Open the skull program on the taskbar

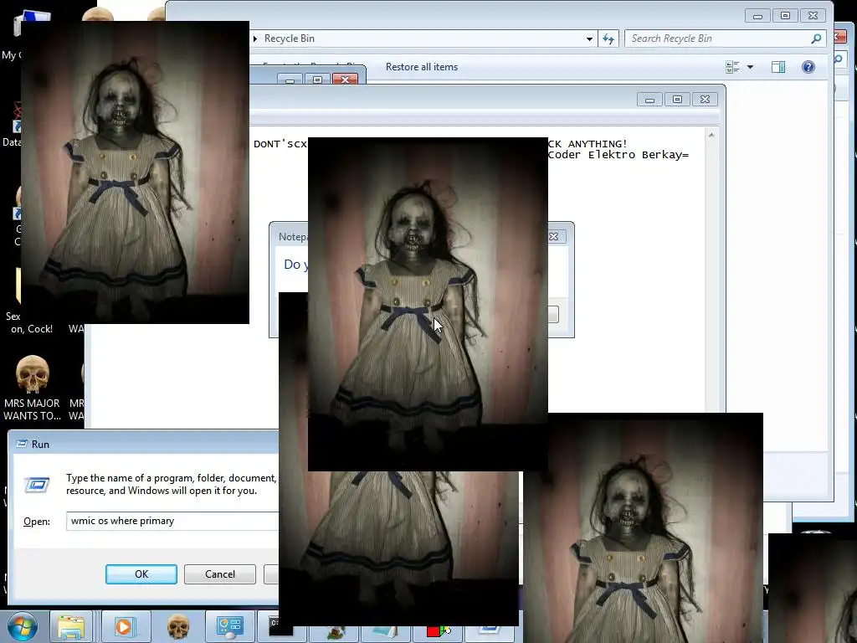tap(178, 627)
